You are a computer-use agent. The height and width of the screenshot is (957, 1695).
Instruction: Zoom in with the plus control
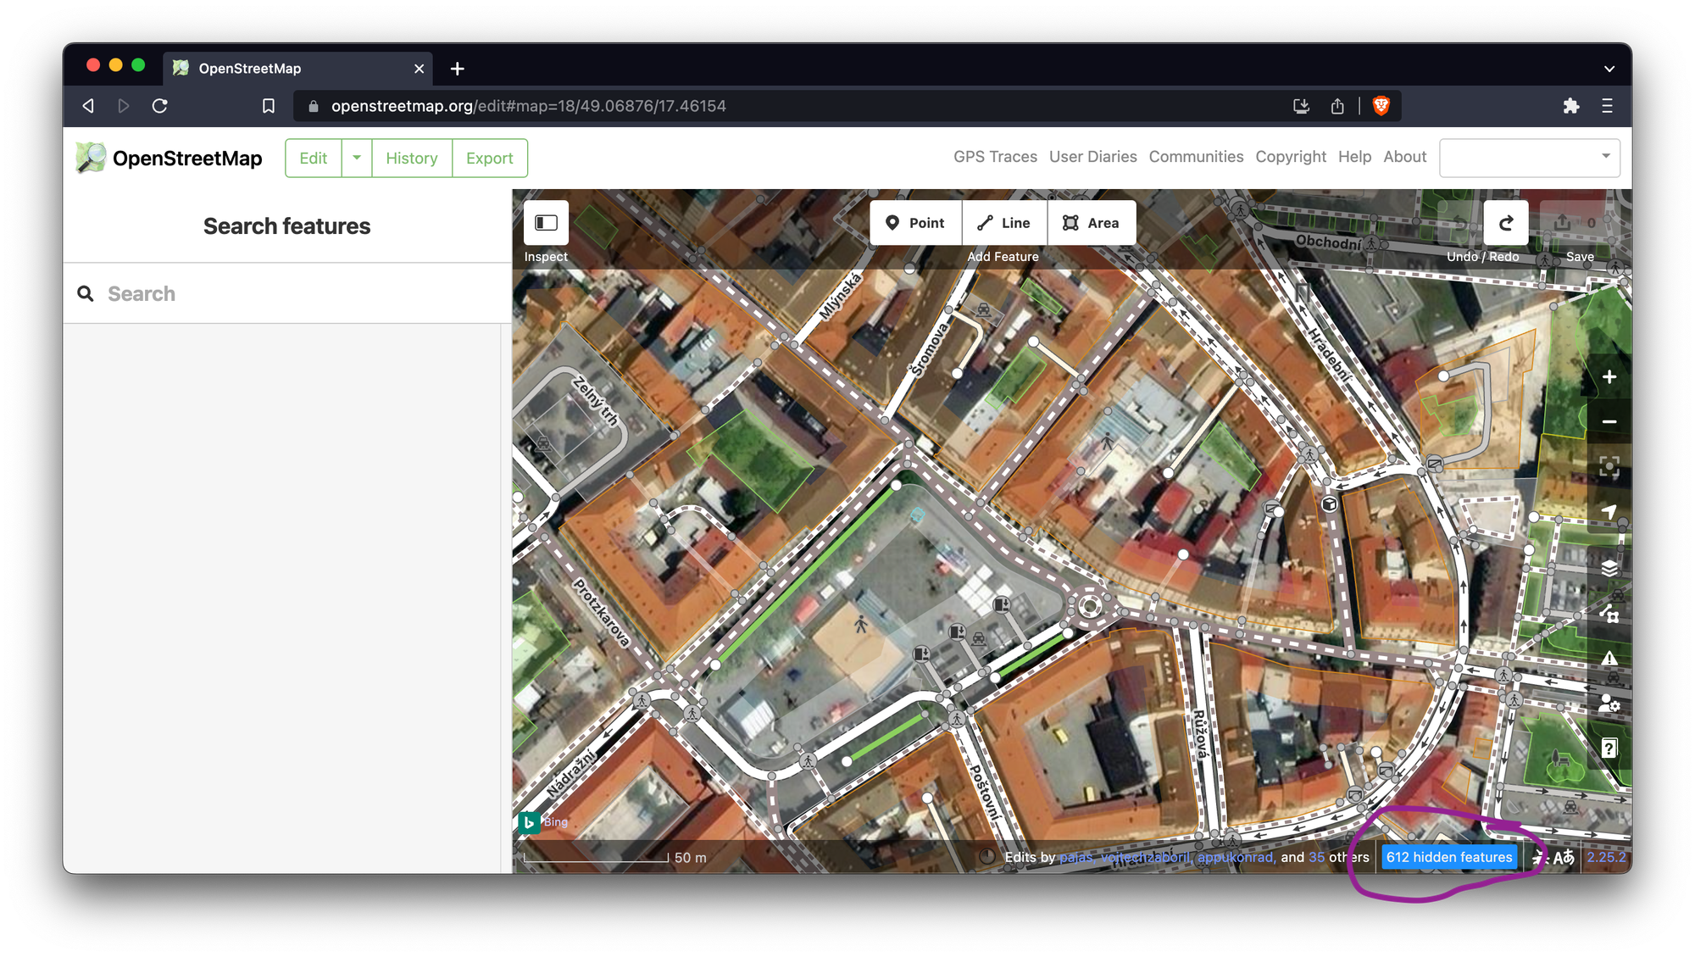[1609, 377]
